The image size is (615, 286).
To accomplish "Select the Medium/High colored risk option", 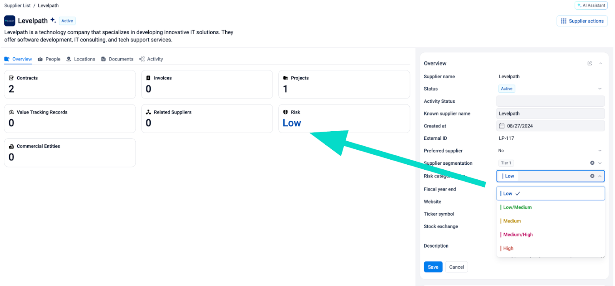I will [x=518, y=235].
